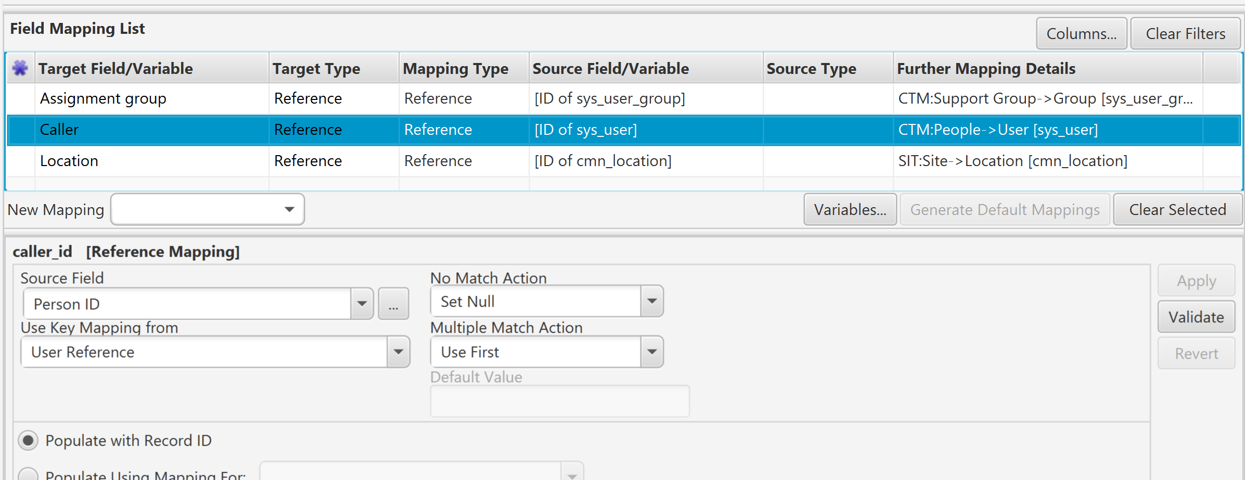Click the Field Mapping List title
The height and width of the screenshot is (480, 1245).
point(77,29)
